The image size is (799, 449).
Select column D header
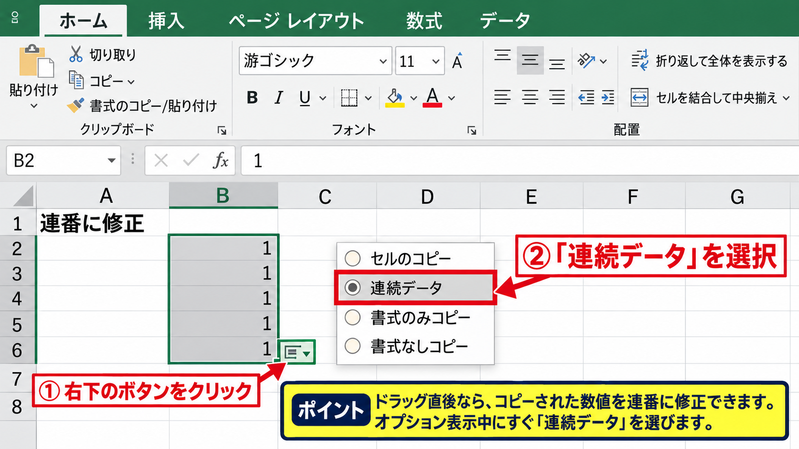click(428, 196)
